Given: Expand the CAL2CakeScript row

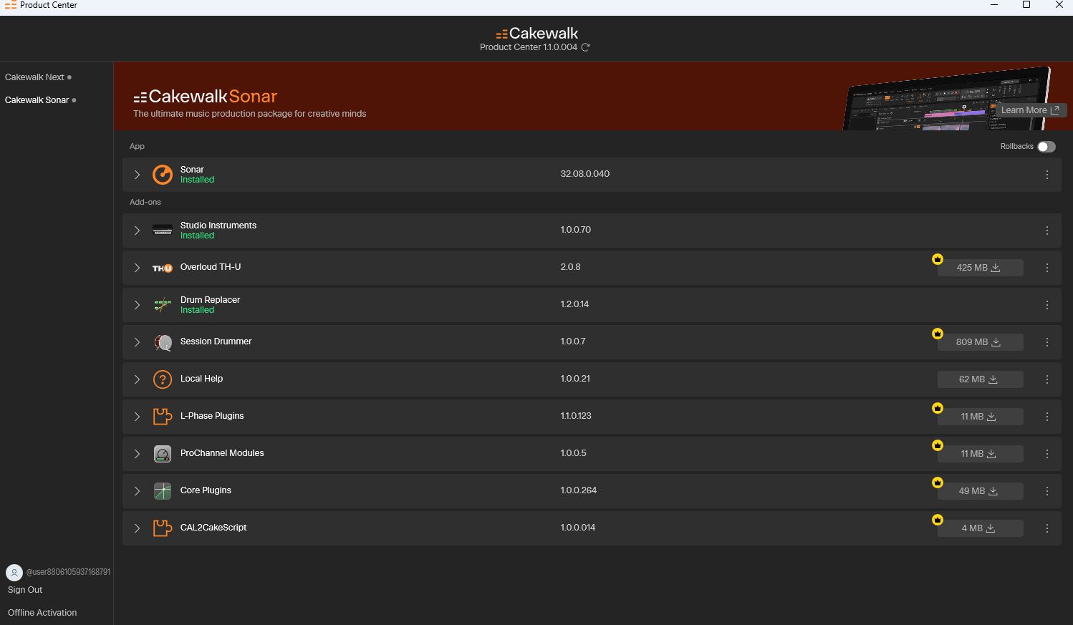Looking at the screenshot, I should pos(137,528).
